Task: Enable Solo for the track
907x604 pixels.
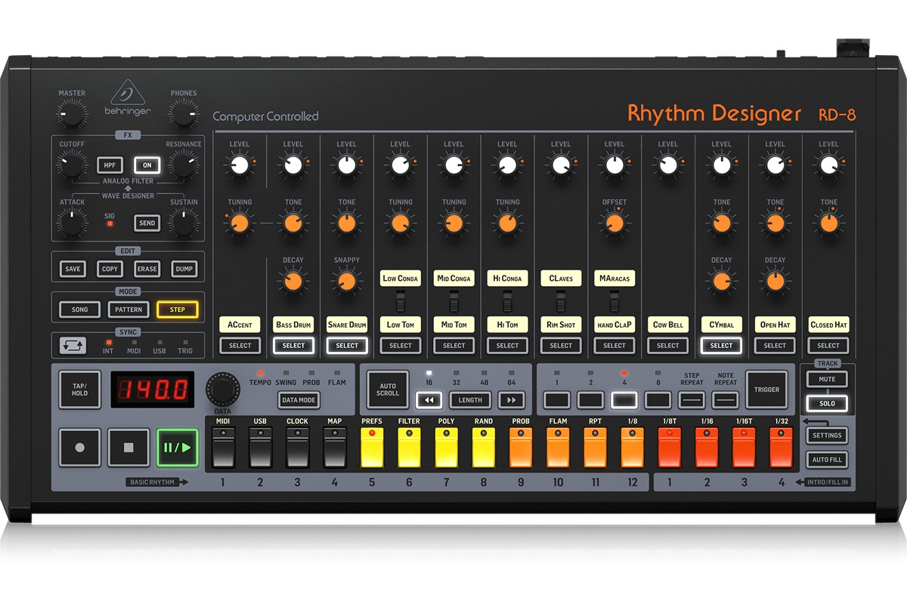Action: click(x=827, y=404)
